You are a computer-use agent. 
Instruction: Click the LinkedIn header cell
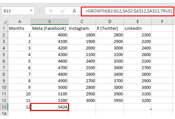pos(138,28)
